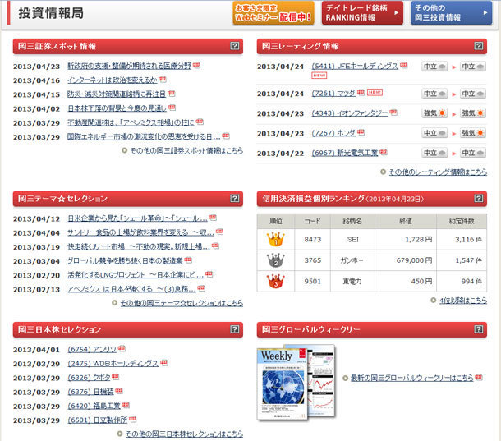Follow その他の岡三テーマ☆セレクションはこちら link

(182, 303)
